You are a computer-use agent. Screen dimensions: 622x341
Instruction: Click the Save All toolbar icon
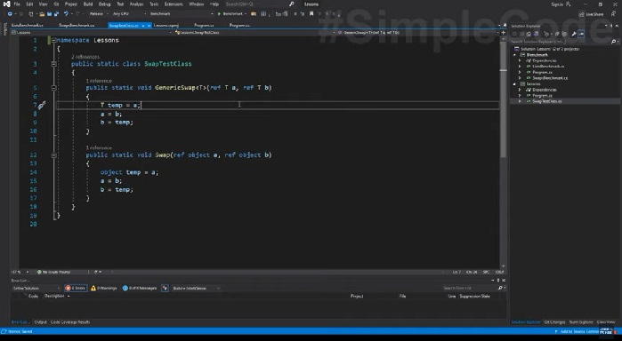point(56,14)
